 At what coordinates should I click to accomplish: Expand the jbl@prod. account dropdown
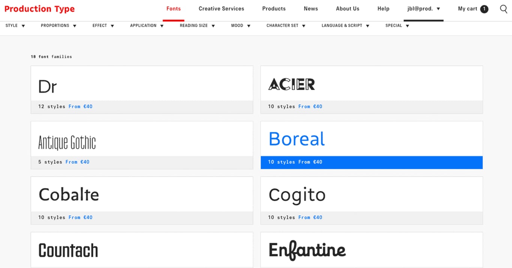[424, 9]
